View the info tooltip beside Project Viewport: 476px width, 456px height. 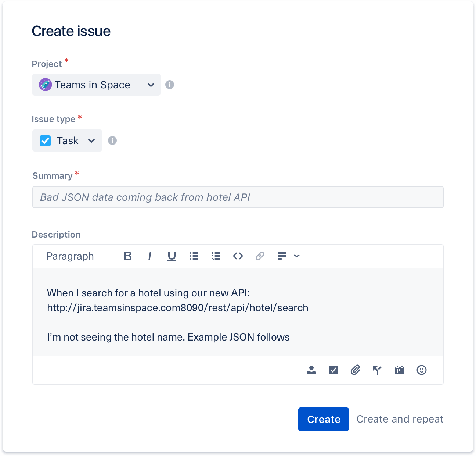[170, 85]
